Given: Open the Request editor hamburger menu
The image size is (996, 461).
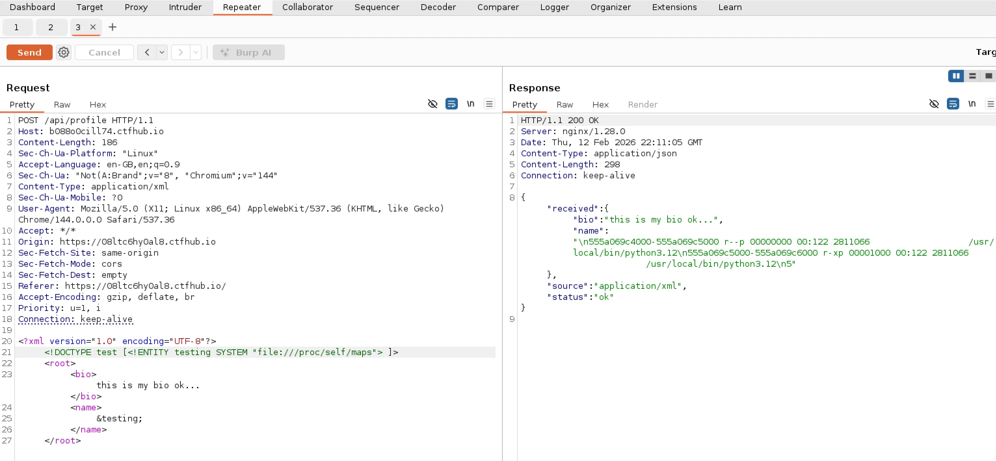Looking at the screenshot, I should (489, 104).
